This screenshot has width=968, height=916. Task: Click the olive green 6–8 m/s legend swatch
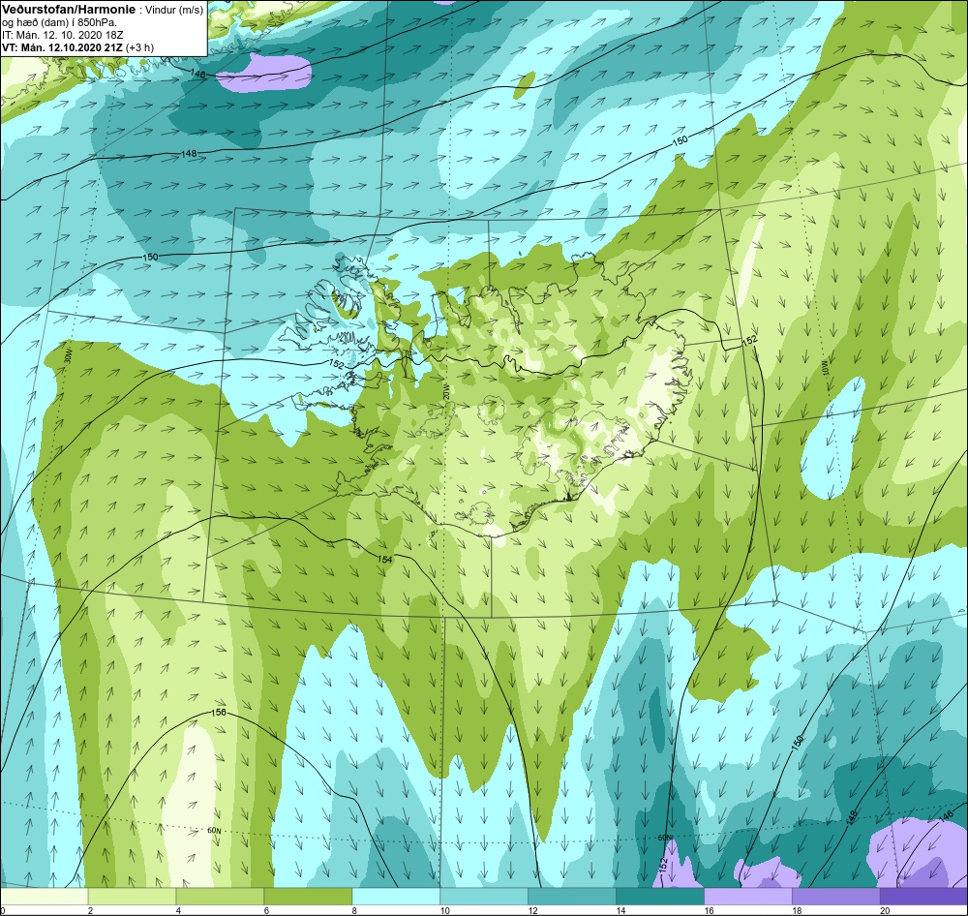(x=308, y=897)
